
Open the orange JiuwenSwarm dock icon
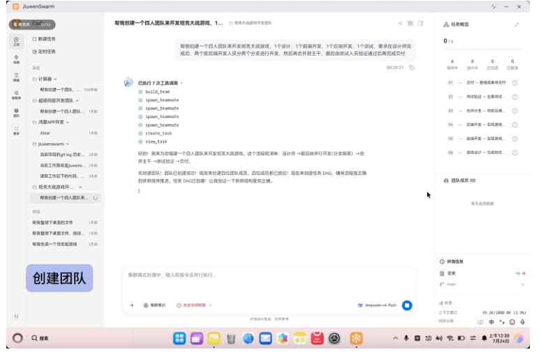(x=356, y=339)
